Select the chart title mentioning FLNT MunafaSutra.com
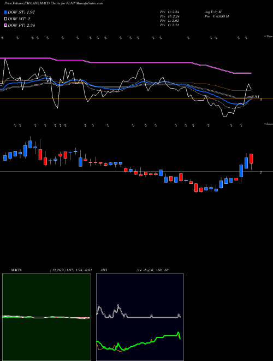This screenshot has height=361, width=273. click(x=54, y=3)
